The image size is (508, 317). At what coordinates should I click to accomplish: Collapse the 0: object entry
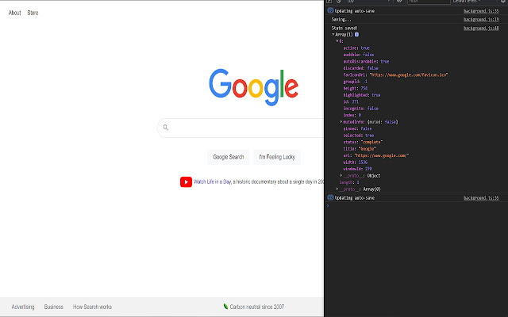click(337, 41)
